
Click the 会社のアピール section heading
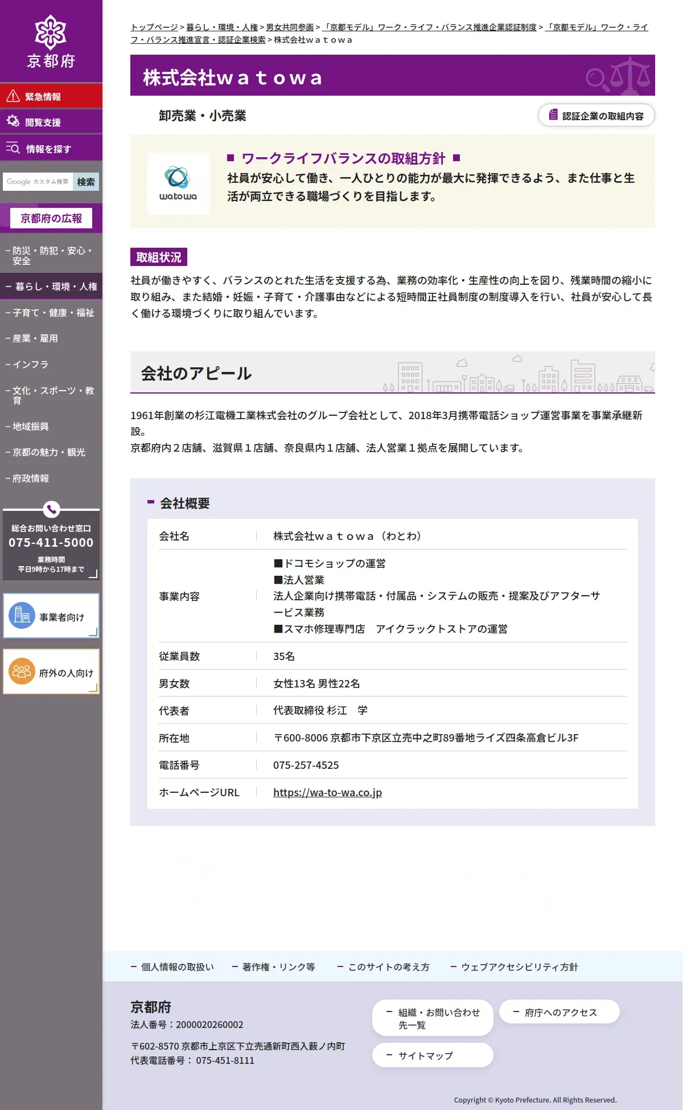pos(196,373)
